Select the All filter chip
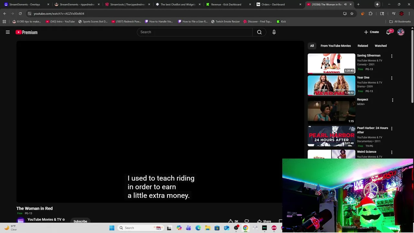The height and width of the screenshot is (233, 414). [x=312, y=46]
